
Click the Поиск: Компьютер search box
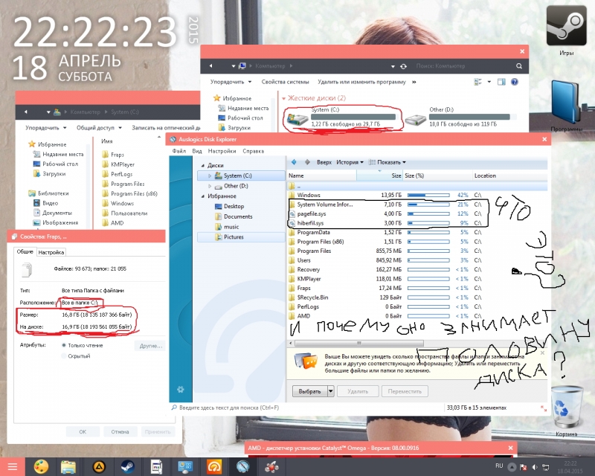pyautogui.click(x=465, y=66)
